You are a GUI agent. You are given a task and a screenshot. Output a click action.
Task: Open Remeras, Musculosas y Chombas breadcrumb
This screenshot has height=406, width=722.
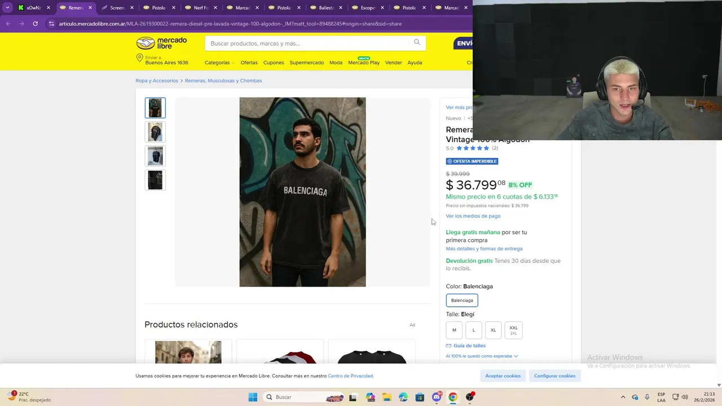click(x=223, y=81)
